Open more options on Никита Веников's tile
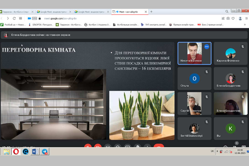The width and height of the screenshot is (249, 166). click(206, 47)
